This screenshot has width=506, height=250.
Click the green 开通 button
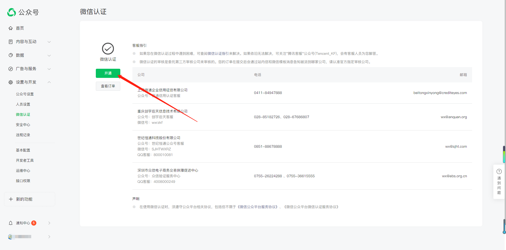(x=108, y=73)
